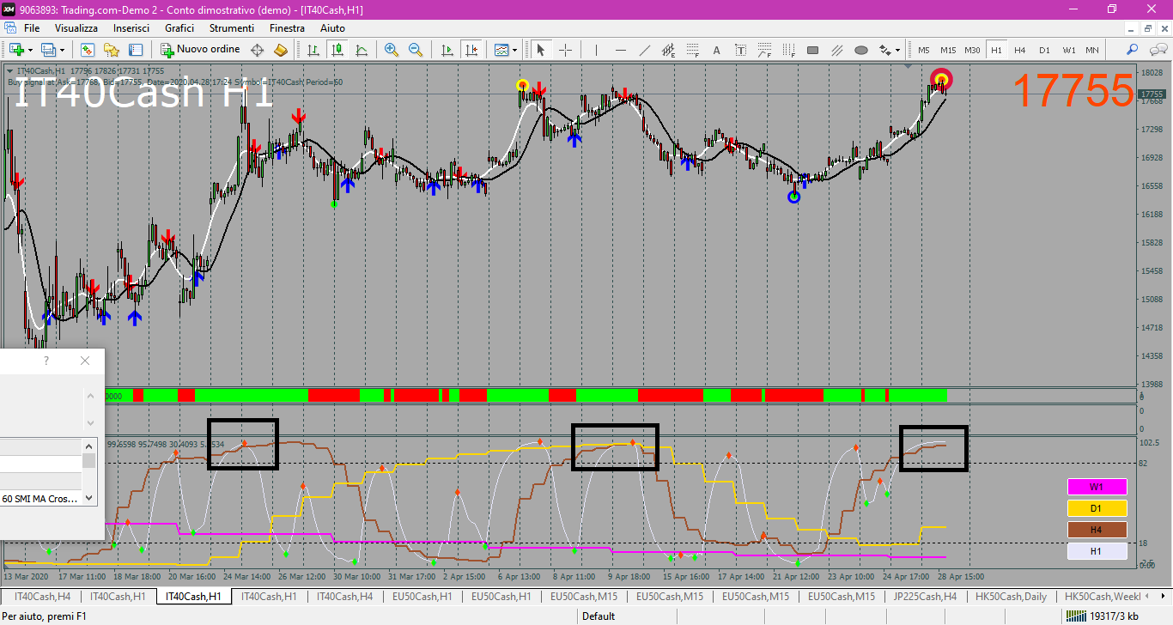1173x625 pixels.
Task: Open the Navigator panel (star folder) icon
Action: (112, 50)
